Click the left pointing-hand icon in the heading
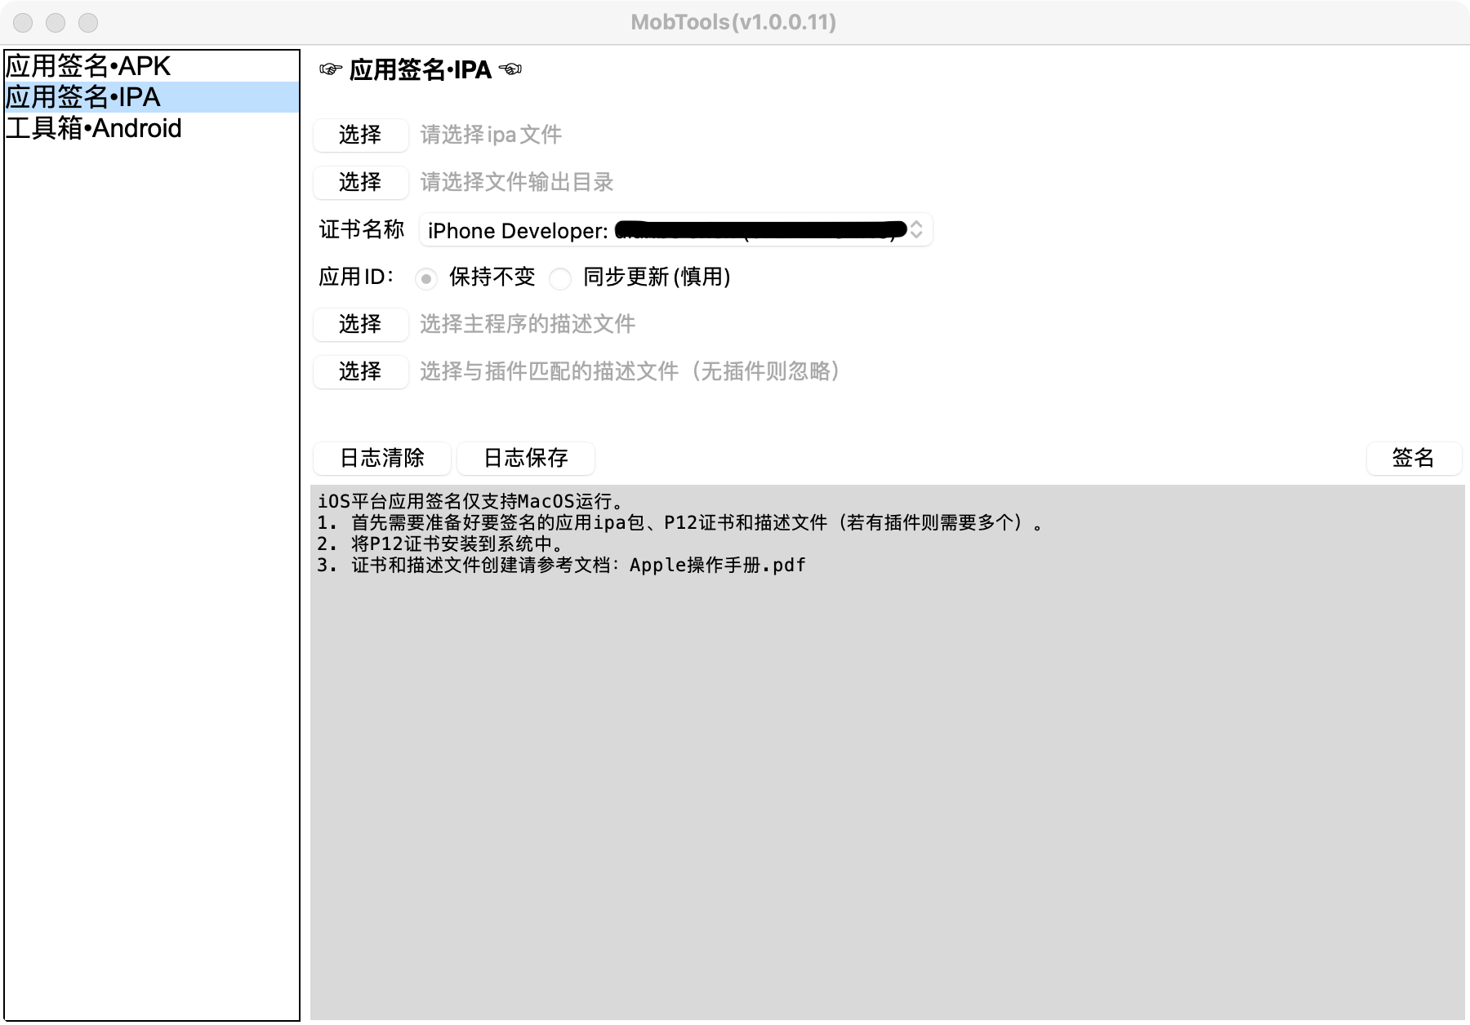Viewport: 1470px width, 1025px height. click(x=331, y=69)
